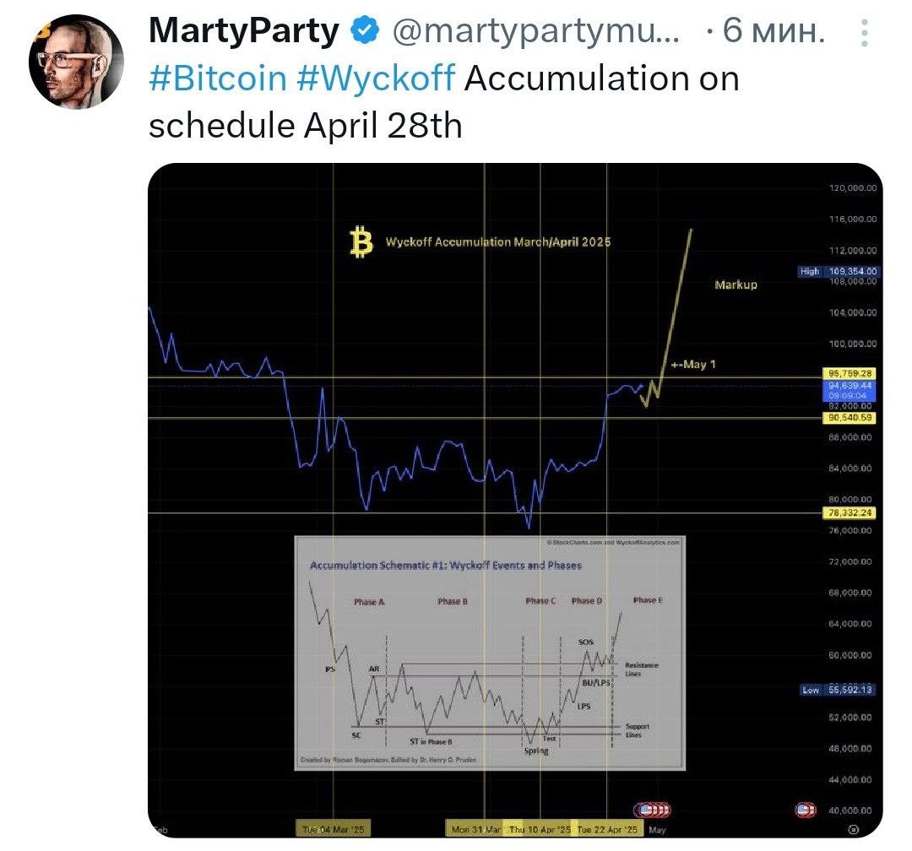912x851 pixels.
Task: Click the US flag event icons near May
Action: pyautogui.click(x=652, y=810)
